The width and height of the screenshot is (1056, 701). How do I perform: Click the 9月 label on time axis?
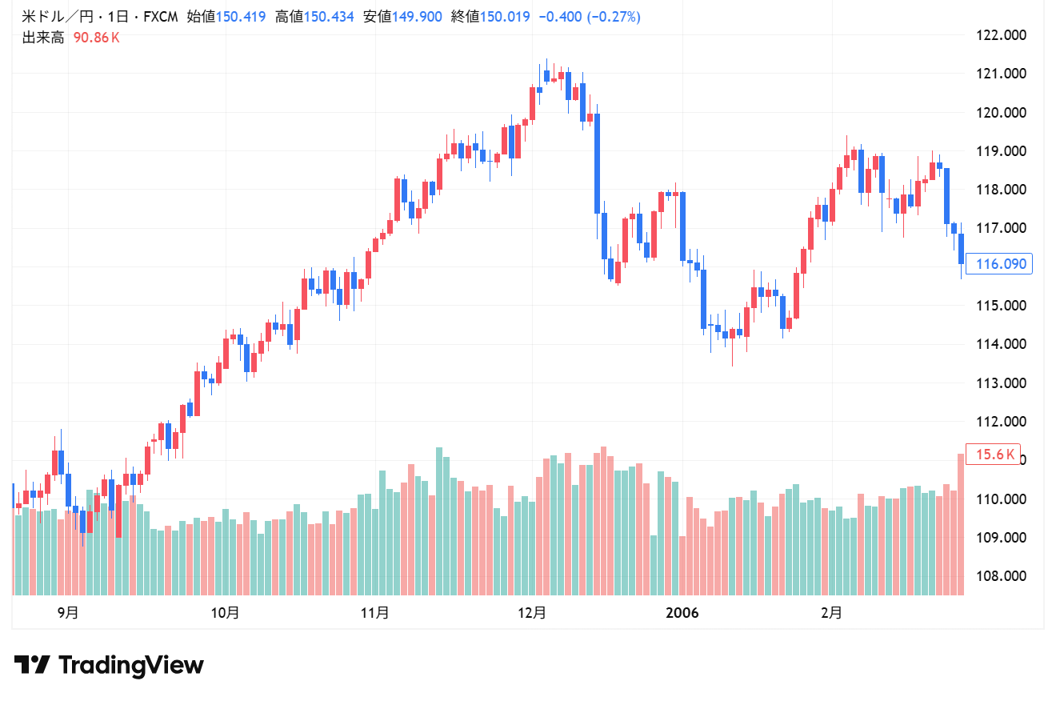point(69,613)
